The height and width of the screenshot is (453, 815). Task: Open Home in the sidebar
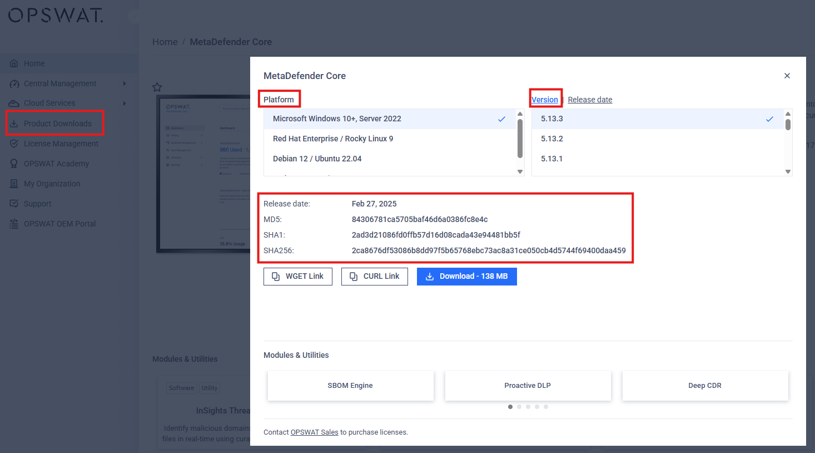(x=69, y=63)
